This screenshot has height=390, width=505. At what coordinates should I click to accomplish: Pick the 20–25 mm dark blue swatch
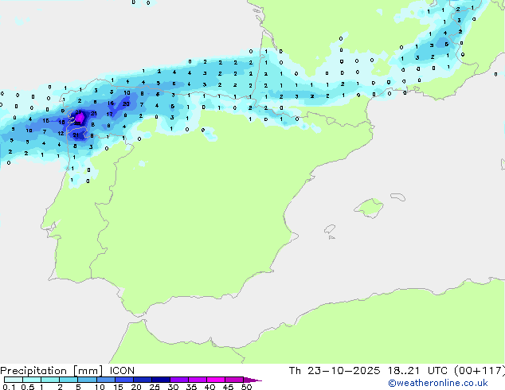coord(143,380)
